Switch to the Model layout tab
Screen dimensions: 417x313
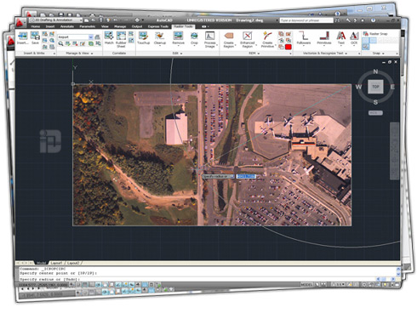pos(41,263)
